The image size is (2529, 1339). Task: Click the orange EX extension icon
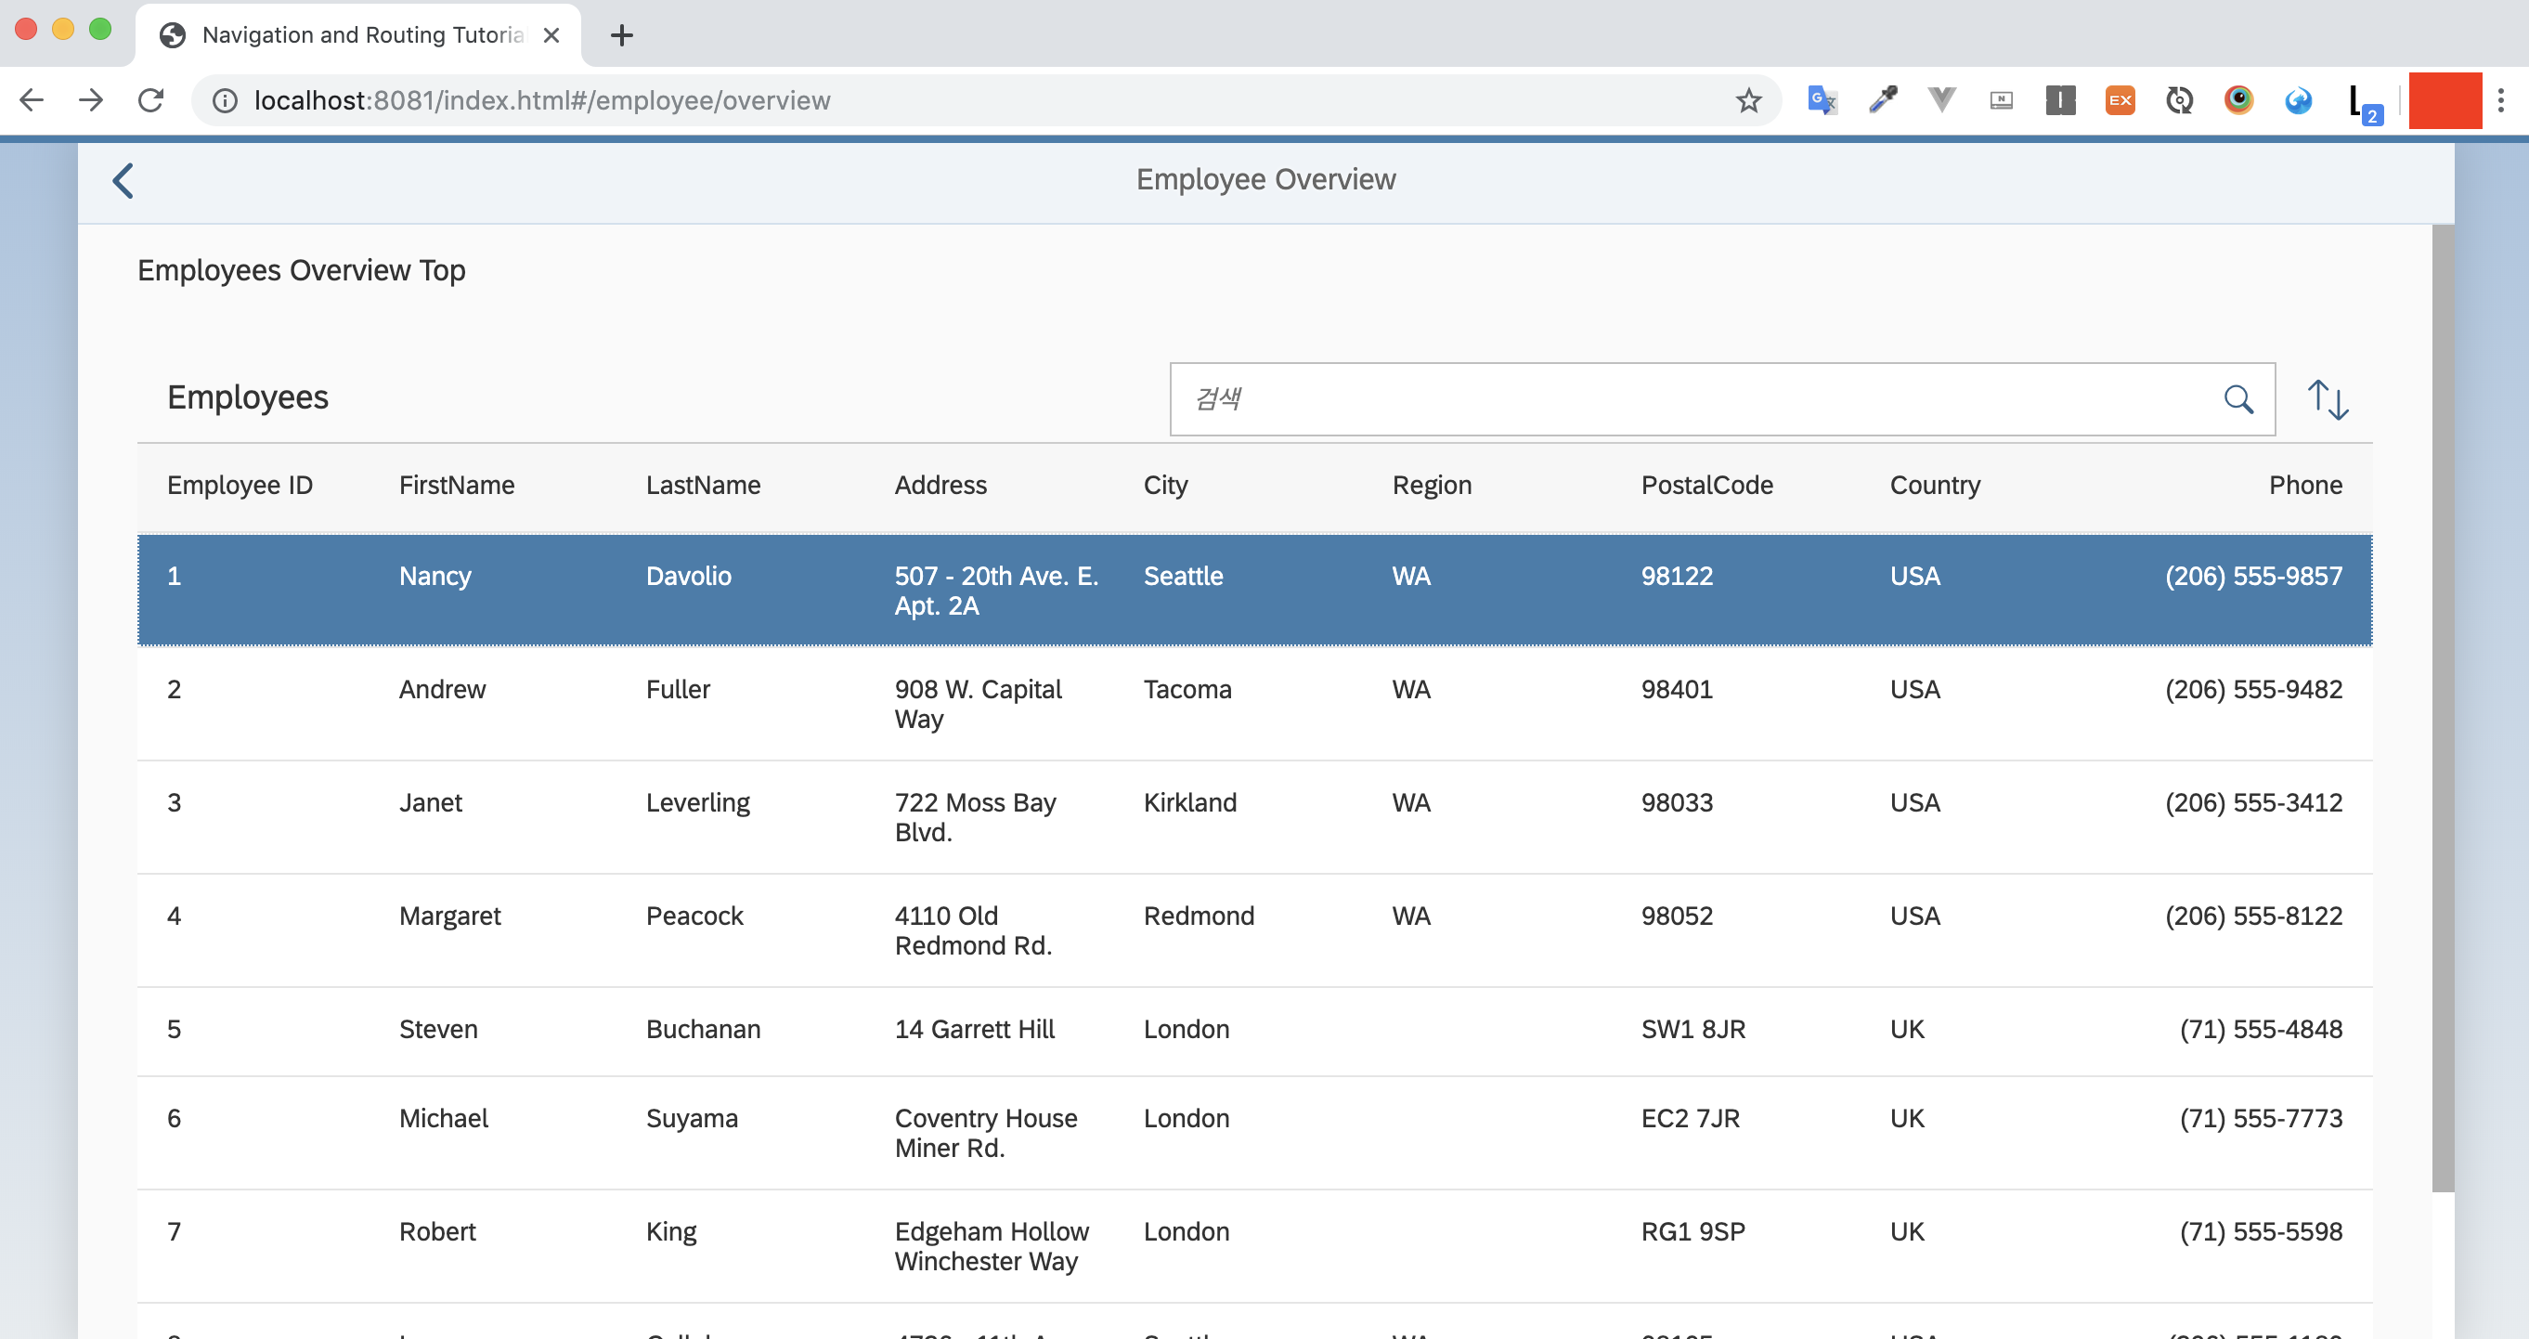(2119, 100)
